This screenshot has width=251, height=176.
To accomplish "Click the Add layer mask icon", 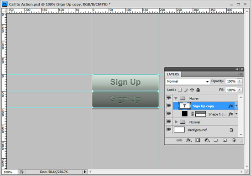I will (x=198, y=140).
